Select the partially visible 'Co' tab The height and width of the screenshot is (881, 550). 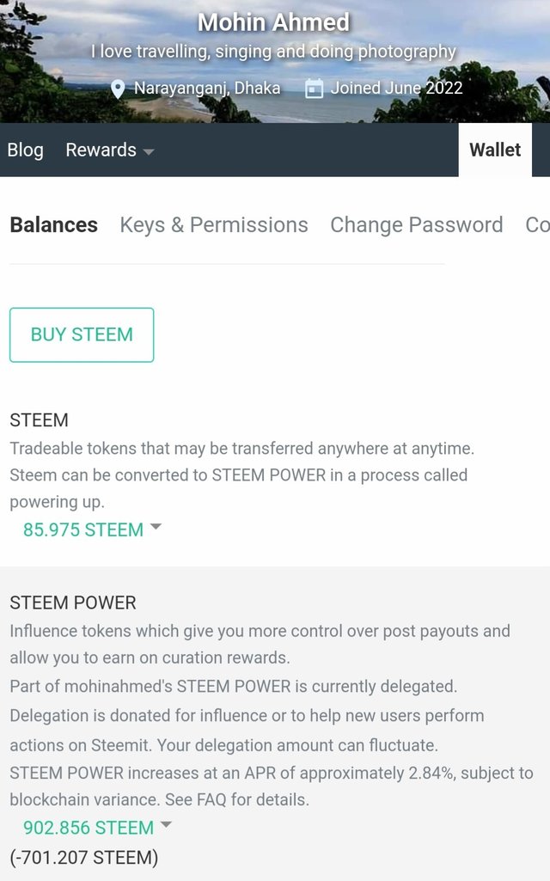tap(537, 225)
